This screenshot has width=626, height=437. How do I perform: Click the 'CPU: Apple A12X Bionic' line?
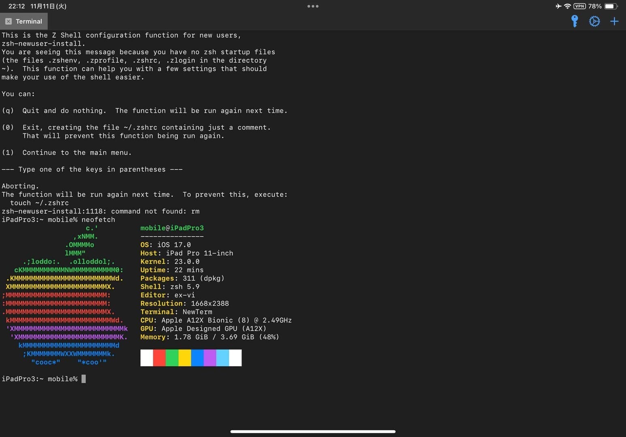click(216, 320)
